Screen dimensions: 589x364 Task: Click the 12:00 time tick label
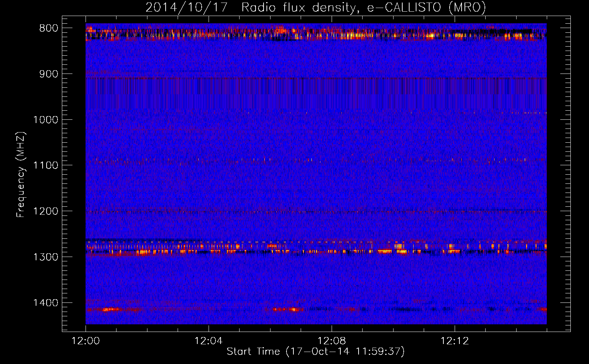86,341
